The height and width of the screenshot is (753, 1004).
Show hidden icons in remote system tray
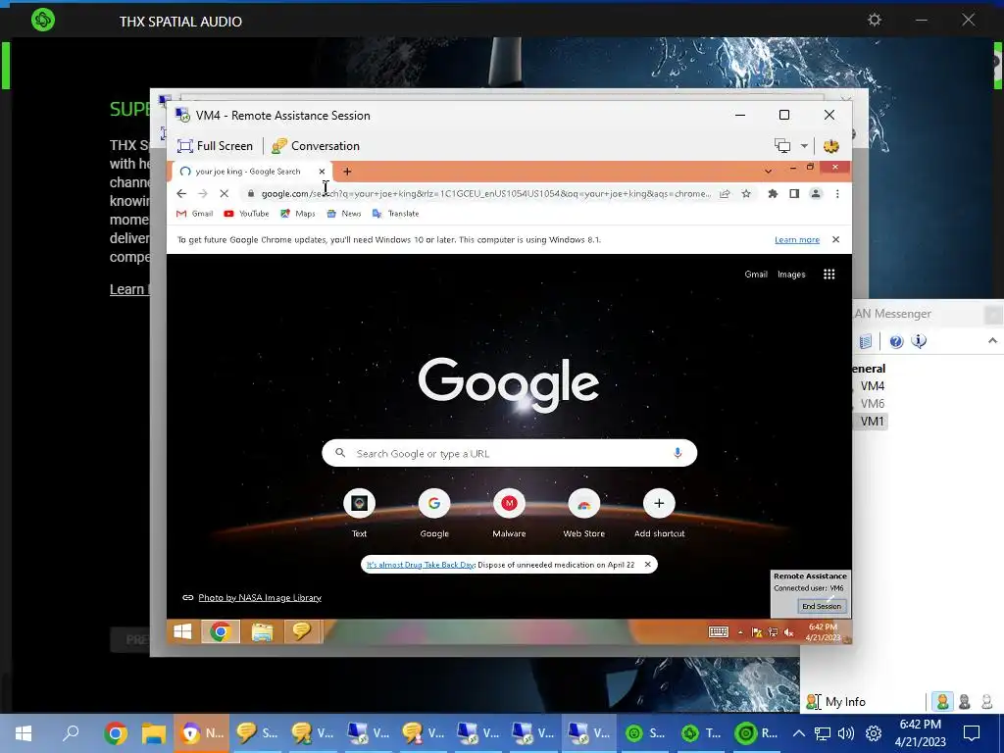[740, 632]
